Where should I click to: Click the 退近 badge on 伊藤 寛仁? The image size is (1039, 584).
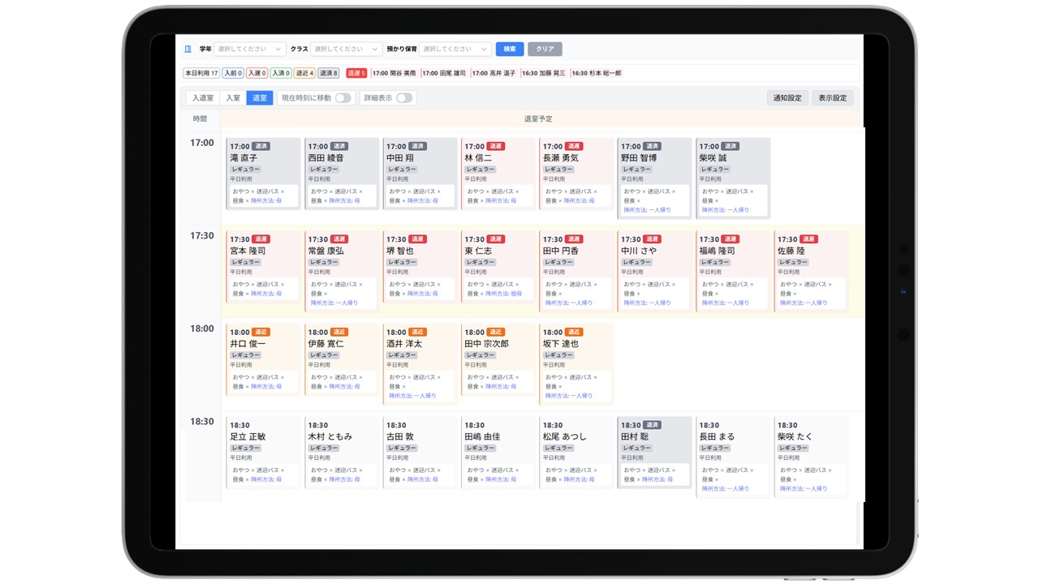[339, 332]
